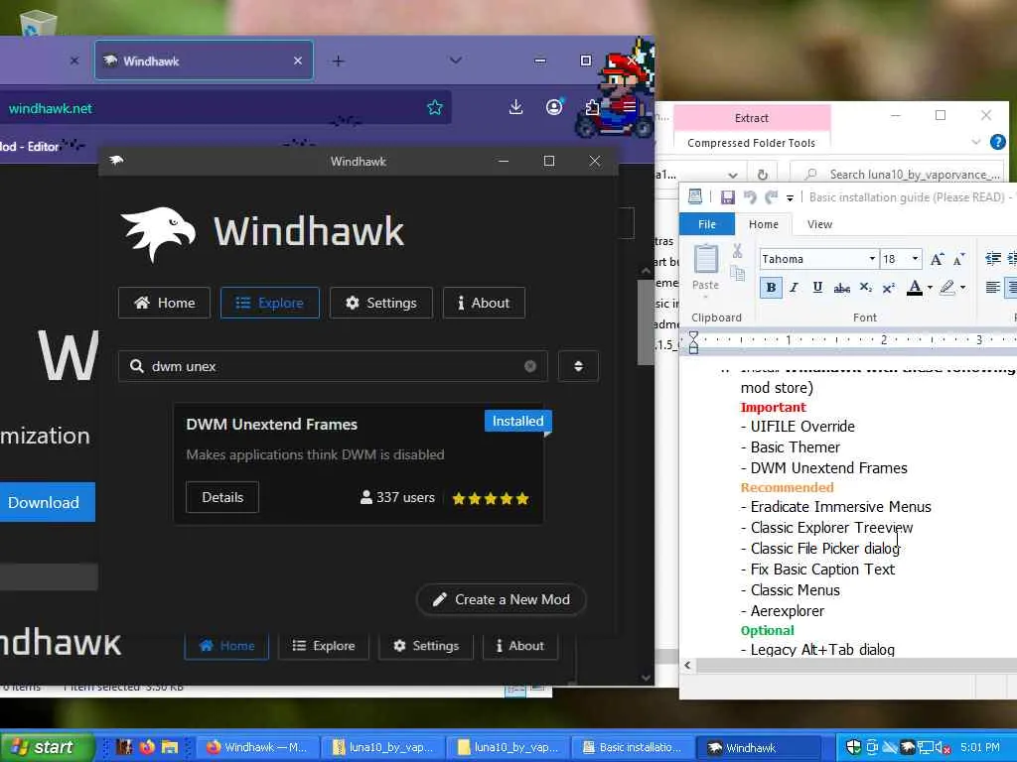Switch to WordPad View tab

[819, 224]
